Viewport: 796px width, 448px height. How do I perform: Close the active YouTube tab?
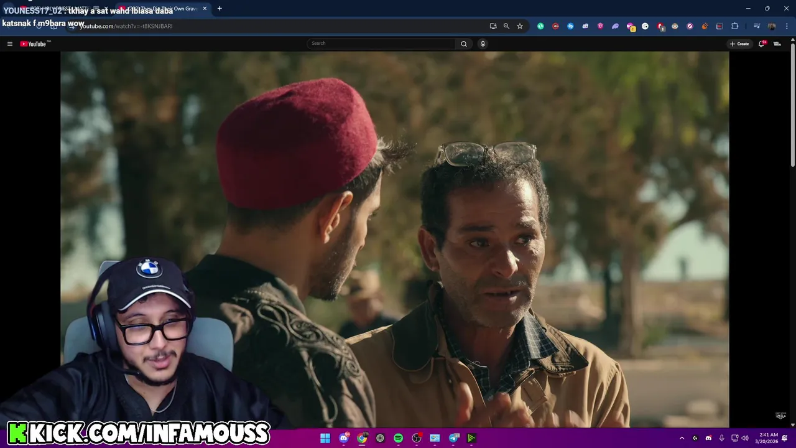pos(205,9)
